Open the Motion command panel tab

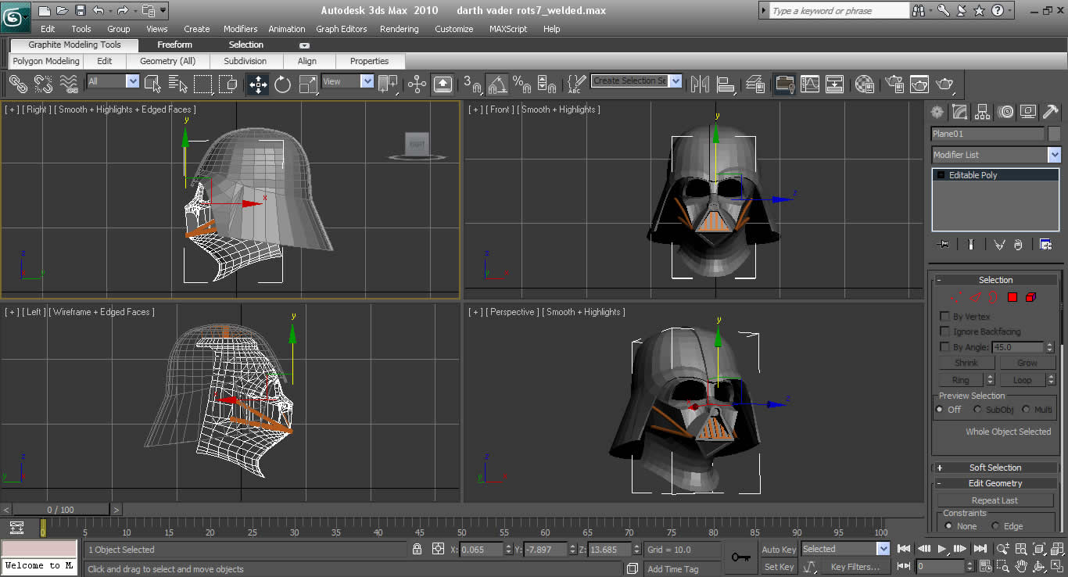[1005, 112]
